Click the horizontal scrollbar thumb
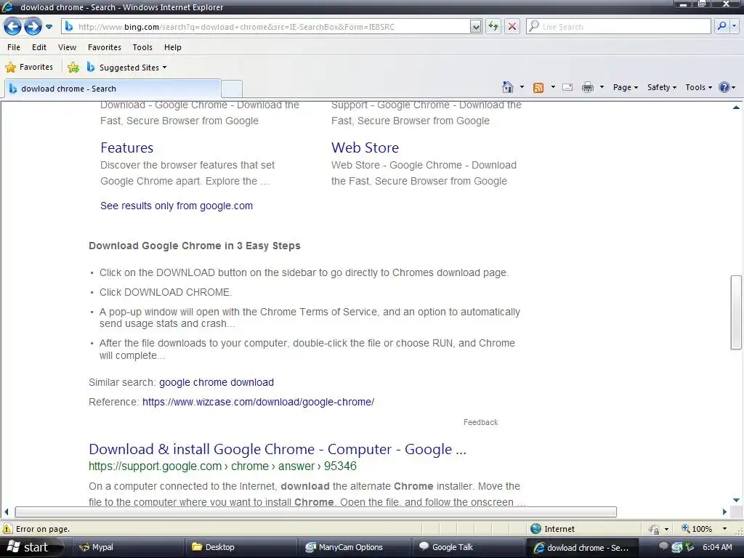The width and height of the screenshot is (744, 558). pos(315,512)
